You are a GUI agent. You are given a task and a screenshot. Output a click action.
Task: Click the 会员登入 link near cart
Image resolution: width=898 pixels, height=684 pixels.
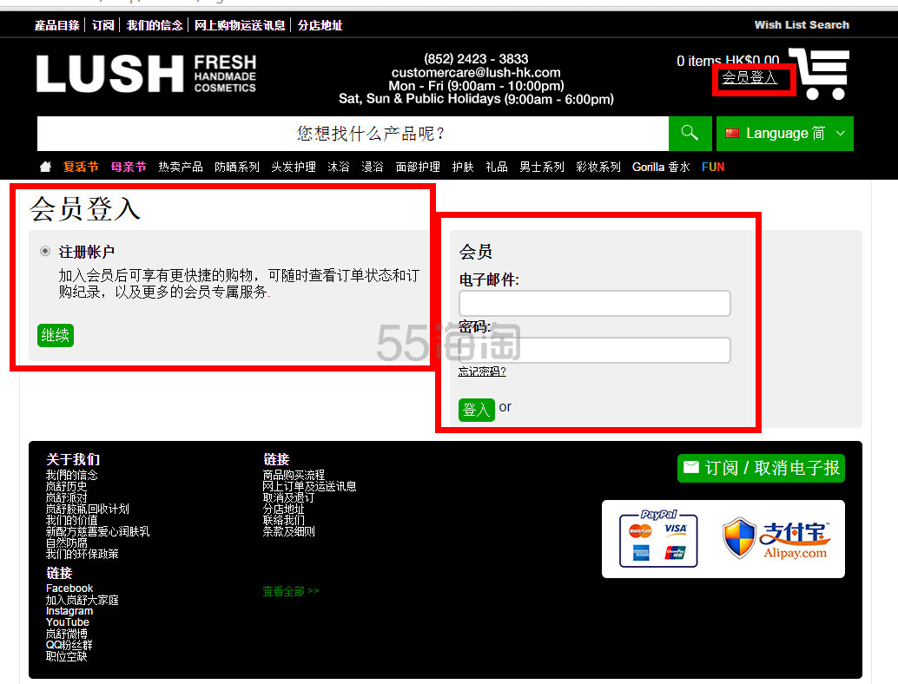click(x=749, y=77)
